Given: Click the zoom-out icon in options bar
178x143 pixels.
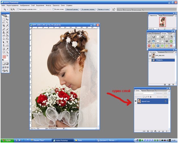Looking at the screenshot, I should point(13,9).
